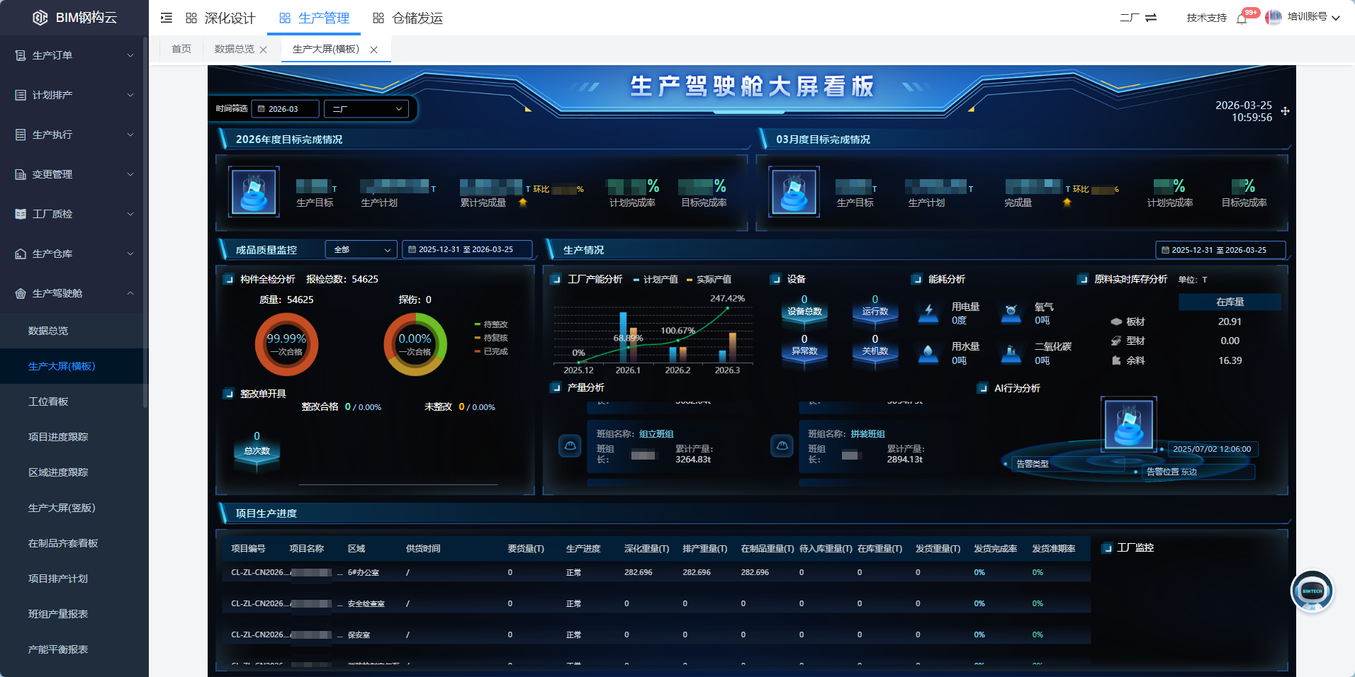Viewport: 1355px width, 677px height.
Task: Open the 成品质量监控 date range picker
Action: click(x=467, y=249)
